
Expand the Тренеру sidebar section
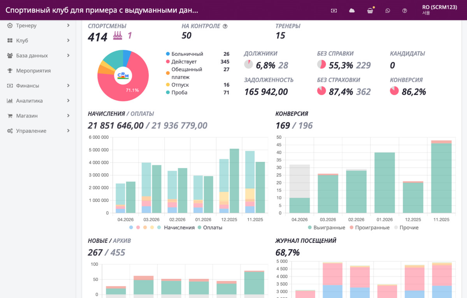(38, 26)
